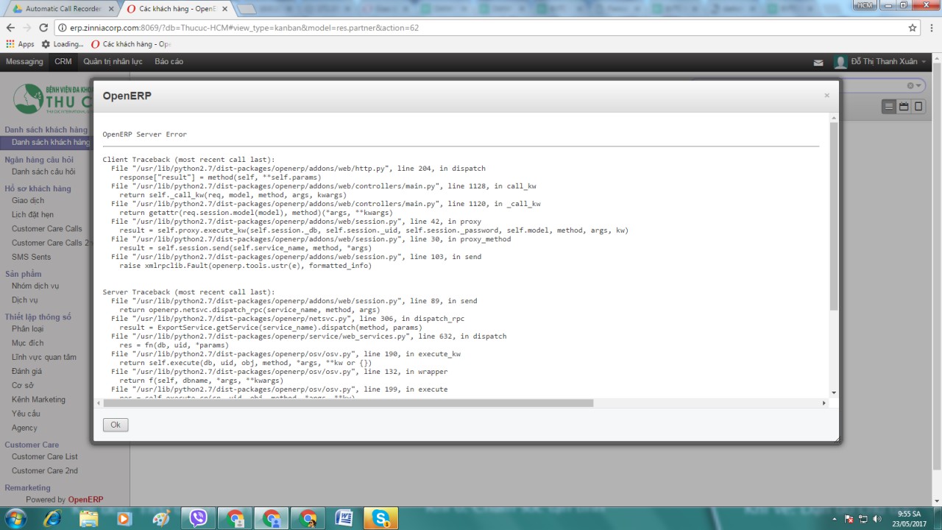Switch to list view icon
Screen dimensions: 942x530
[889, 107]
